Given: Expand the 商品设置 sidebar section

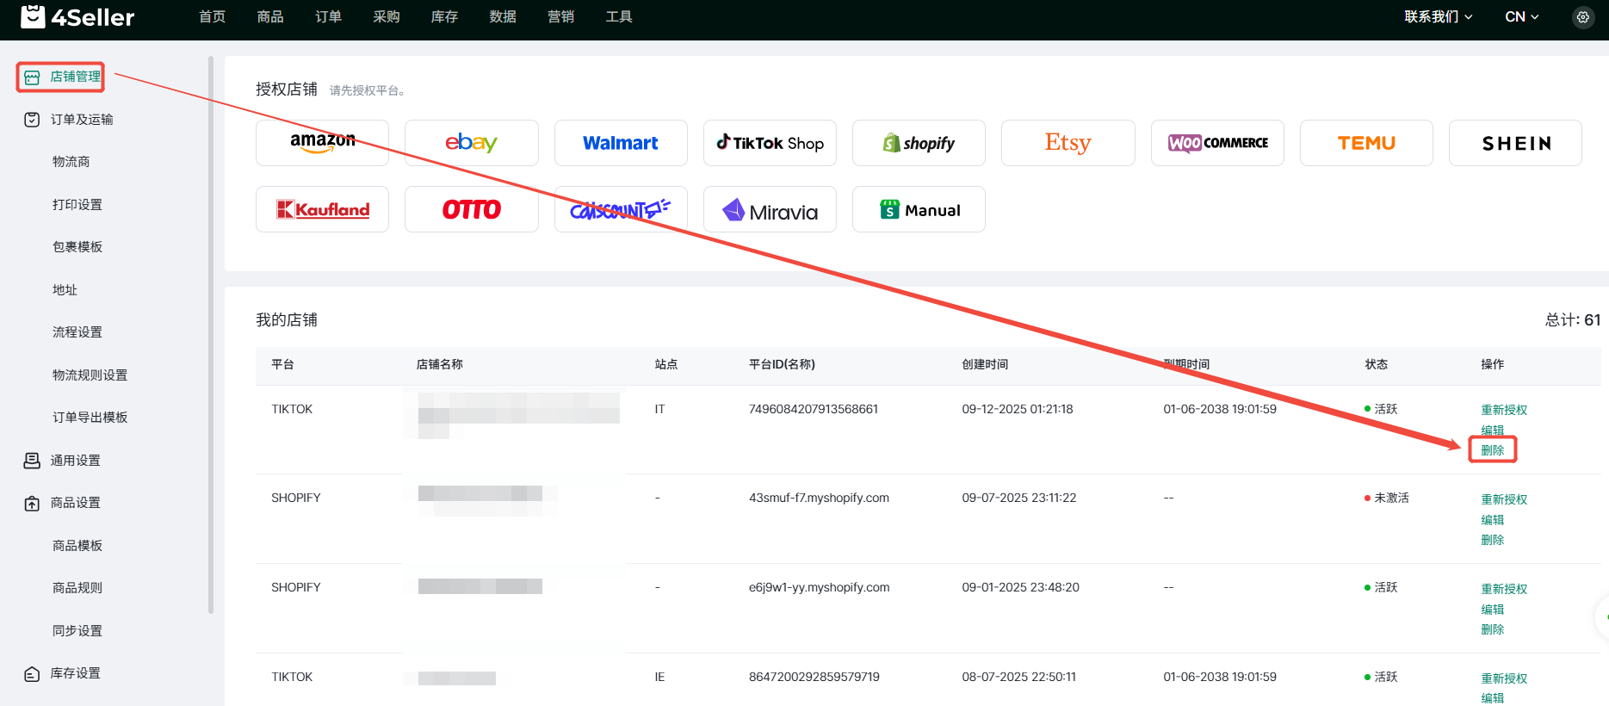Looking at the screenshot, I should [76, 503].
